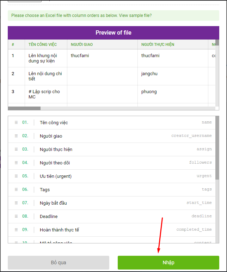The height and width of the screenshot is (272, 227).
Task: Click row number 2 in preview table
Action: (x=13, y=73)
